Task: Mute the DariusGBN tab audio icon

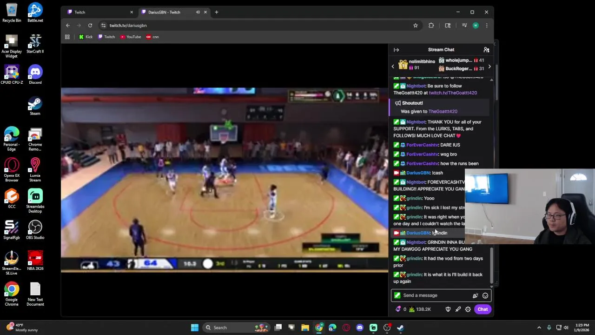Action: point(198,12)
